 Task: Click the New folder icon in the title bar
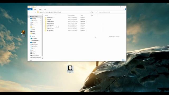coord(34,7)
